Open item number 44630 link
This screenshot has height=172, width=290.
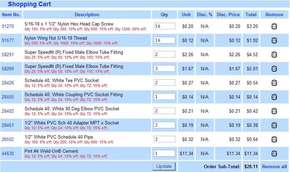8,153
